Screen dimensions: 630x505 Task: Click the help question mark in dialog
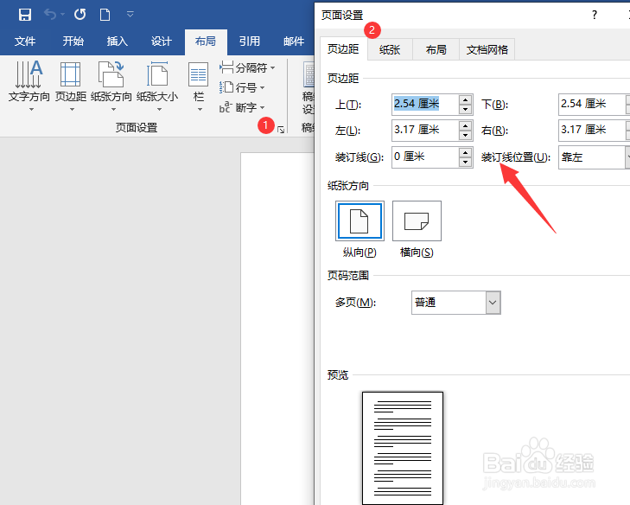595,15
